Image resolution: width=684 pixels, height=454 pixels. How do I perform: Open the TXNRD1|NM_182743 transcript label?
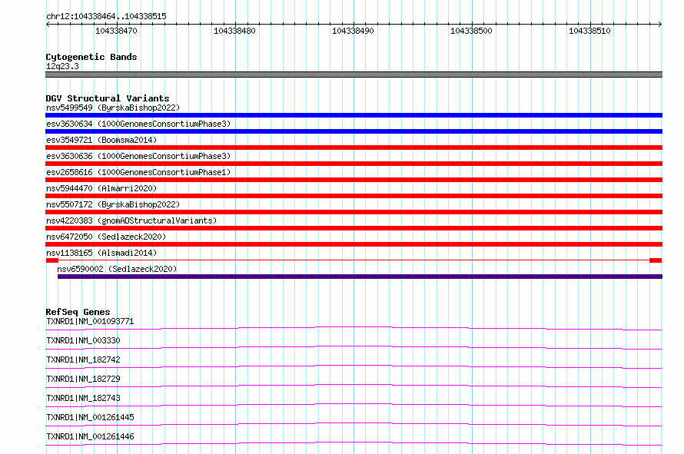pyautogui.click(x=83, y=398)
